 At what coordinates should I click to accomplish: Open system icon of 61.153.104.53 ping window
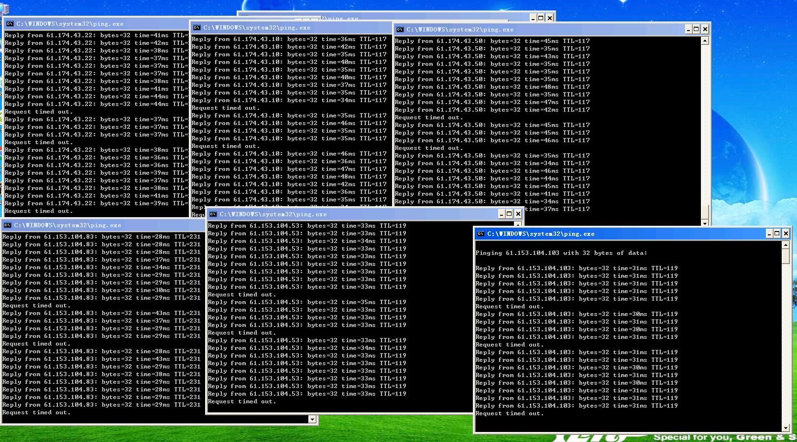click(x=213, y=214)
